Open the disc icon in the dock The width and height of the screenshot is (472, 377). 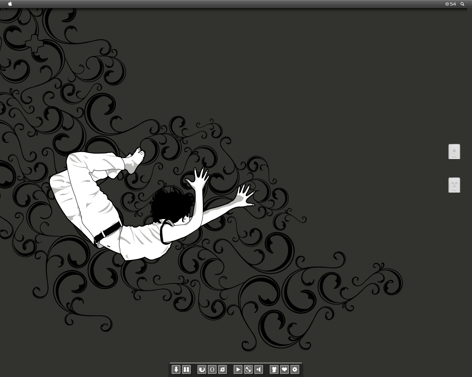(x=248, y=369)
